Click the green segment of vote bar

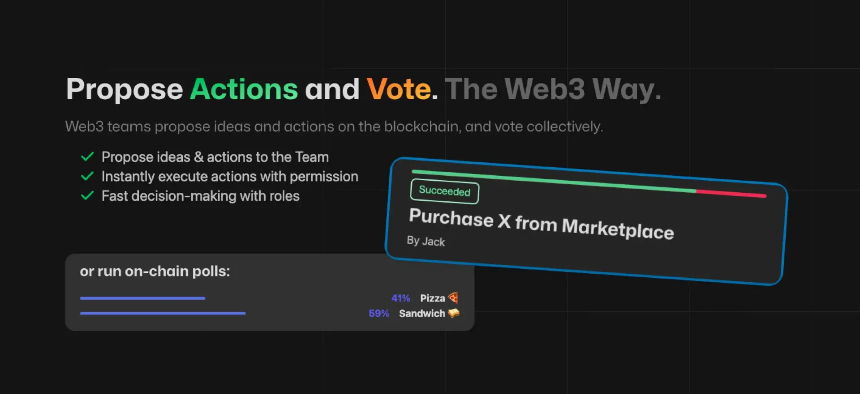coord(553,181)
